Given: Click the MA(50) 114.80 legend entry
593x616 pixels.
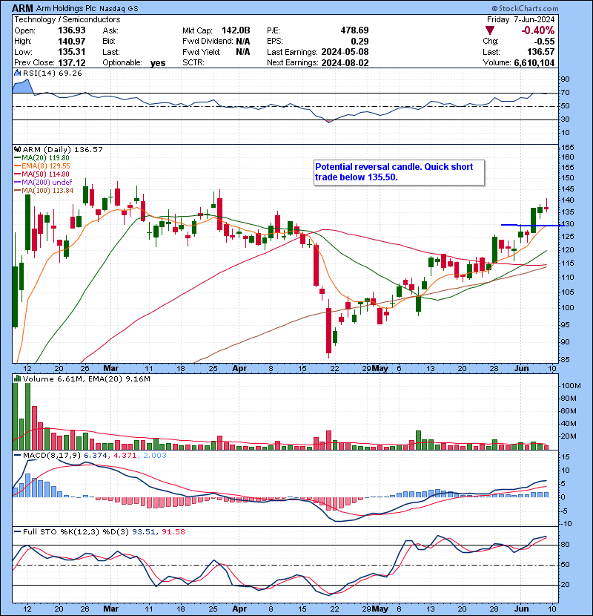Looking at the screenshot, I should [x=42, y=174].
